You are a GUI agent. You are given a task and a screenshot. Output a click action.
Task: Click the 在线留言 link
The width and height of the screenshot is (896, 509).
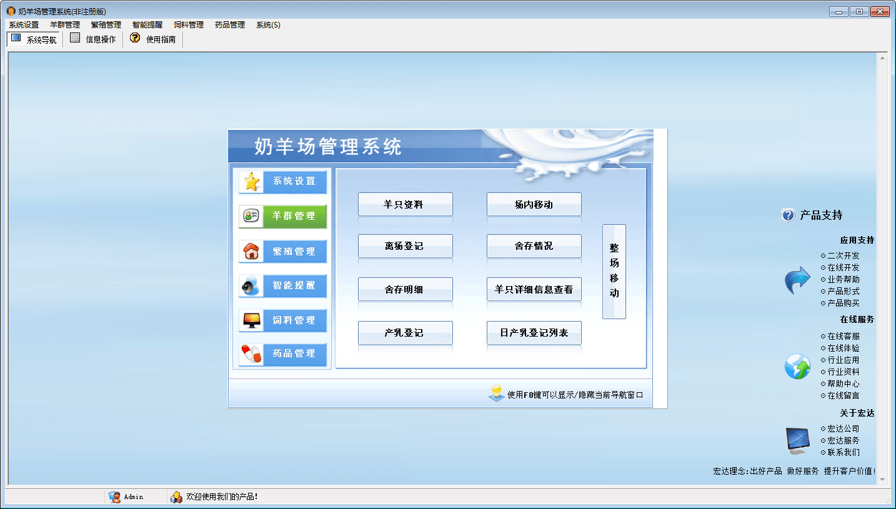click(844, 395)
